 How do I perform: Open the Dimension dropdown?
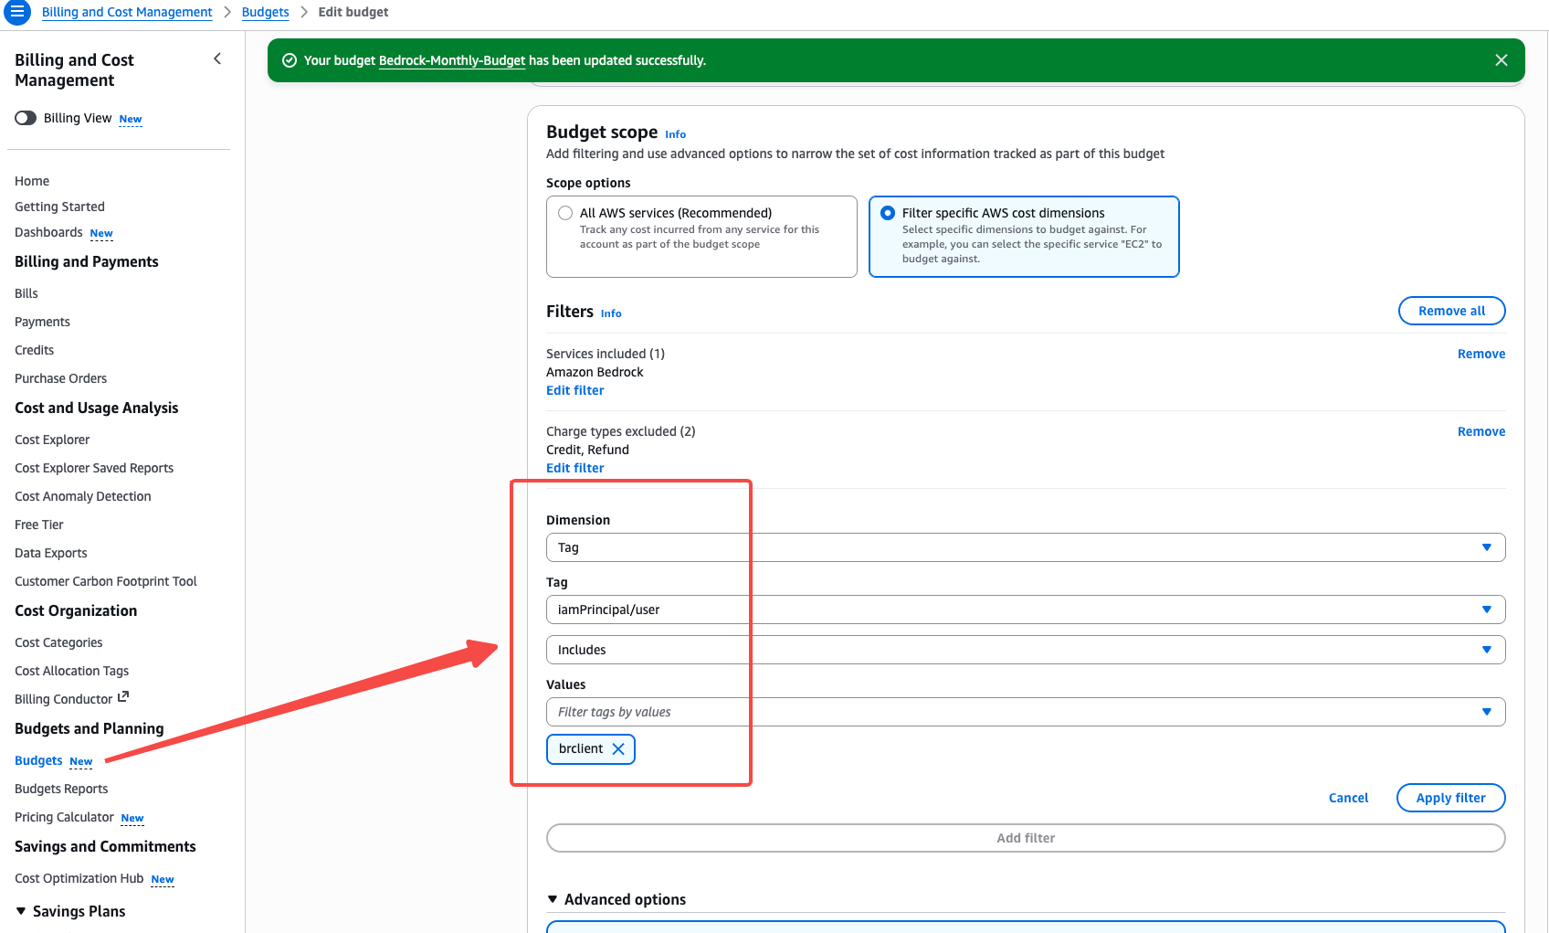1026,547
